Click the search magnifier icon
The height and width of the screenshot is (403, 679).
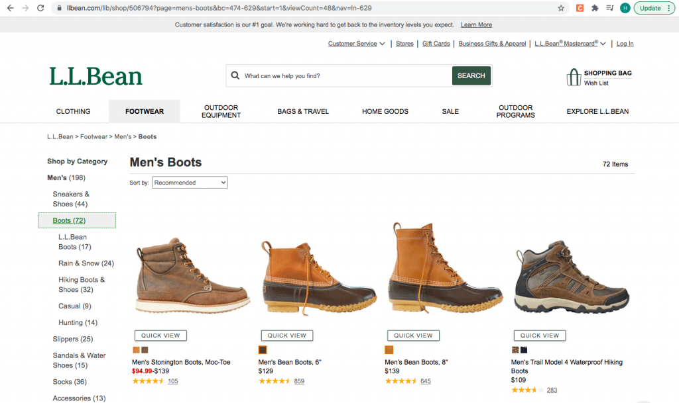pos(235,75)
